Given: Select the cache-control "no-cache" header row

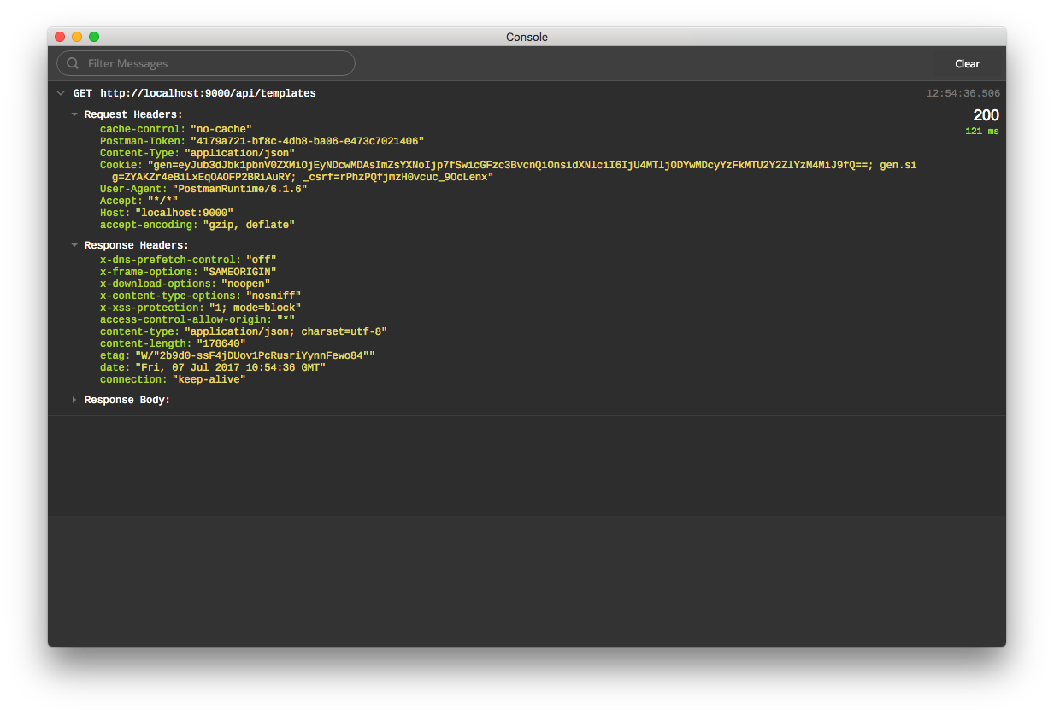Looking at the screenshot, I should point(176,130).
